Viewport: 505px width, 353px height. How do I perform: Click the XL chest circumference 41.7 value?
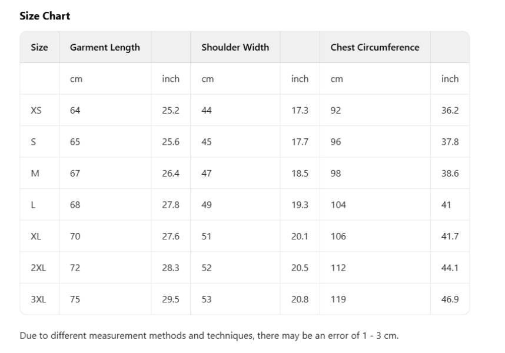pyautogui.click(x=450, y=237)
